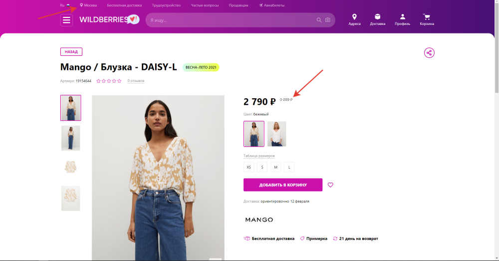The width and height of the screenshot is (499, 261).
Task: Open the Корзина cart icon
Action: 427,19
